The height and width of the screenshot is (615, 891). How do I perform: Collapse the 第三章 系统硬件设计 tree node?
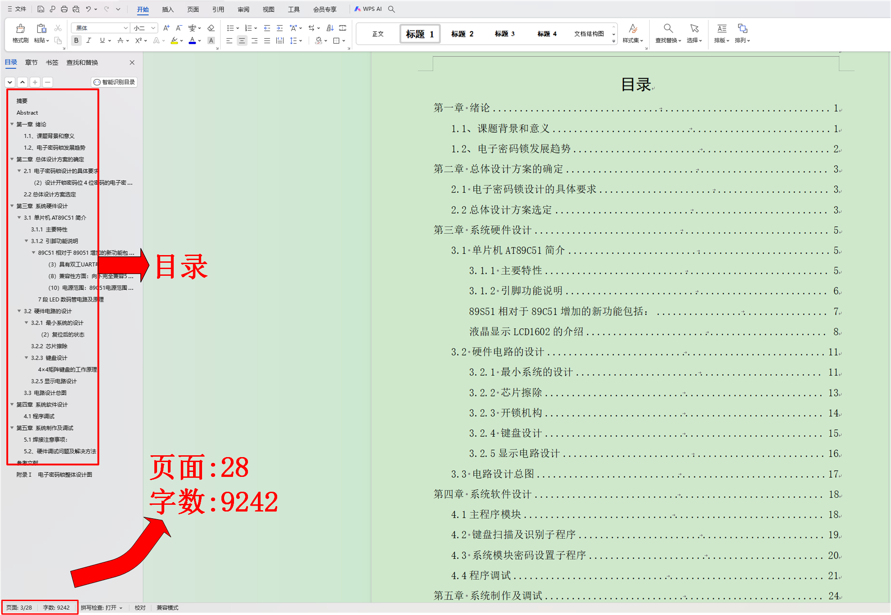[12, 206]
